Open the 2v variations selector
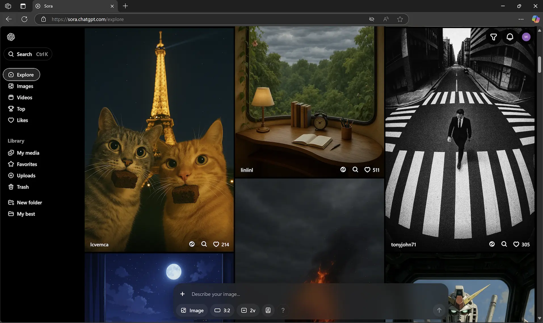543x323 pixels. coord(248,310)
